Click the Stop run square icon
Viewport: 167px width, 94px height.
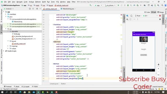pos(141,5)
